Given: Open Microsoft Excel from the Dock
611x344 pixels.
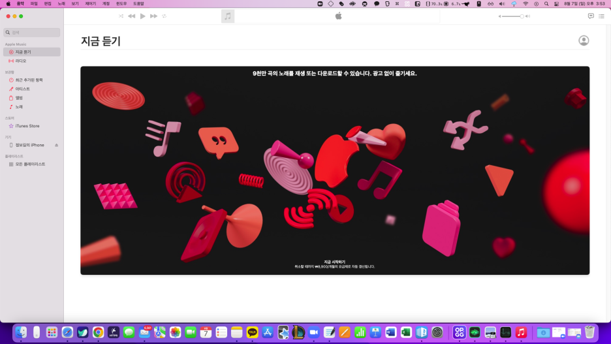Looking at the screenshot, I should point(406,332).
